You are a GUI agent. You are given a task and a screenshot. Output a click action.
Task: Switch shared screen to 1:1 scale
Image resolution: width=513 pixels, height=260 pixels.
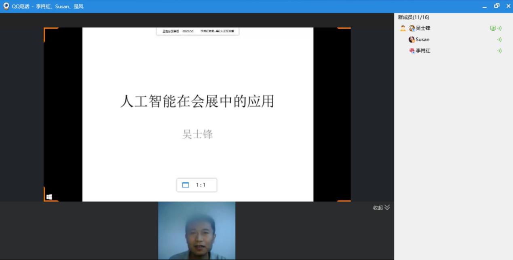(201, 185)
